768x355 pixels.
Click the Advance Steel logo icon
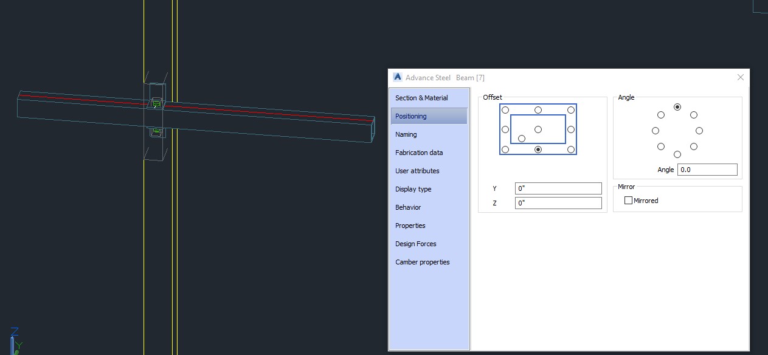(397, 77)
